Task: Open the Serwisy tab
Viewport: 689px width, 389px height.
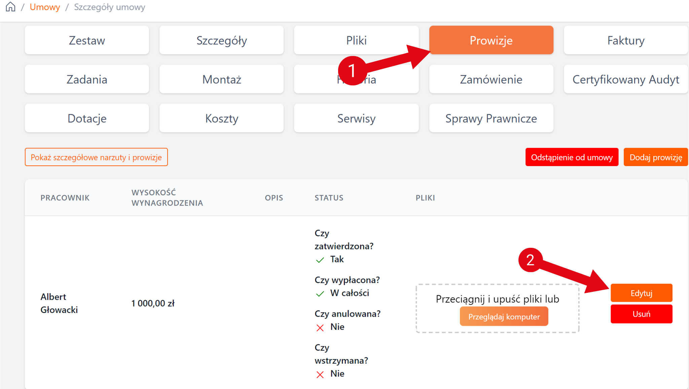Action: pos(356,118)
